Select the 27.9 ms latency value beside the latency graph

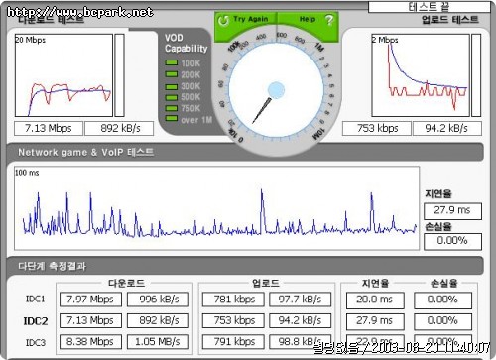point(452,211)
